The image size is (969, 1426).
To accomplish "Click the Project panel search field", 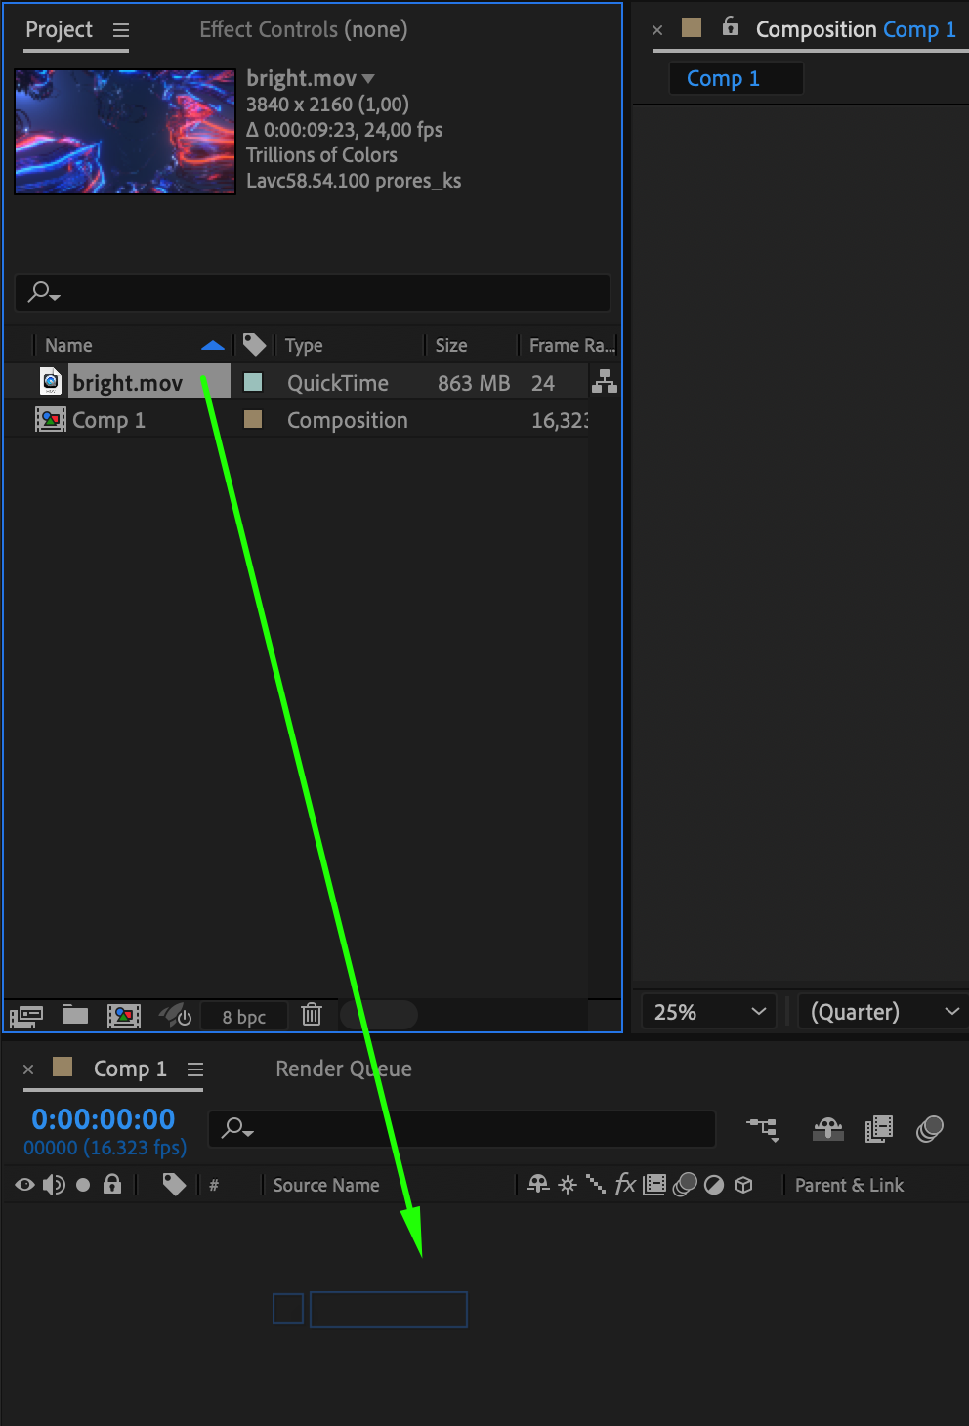I will [x=313, y=292].
